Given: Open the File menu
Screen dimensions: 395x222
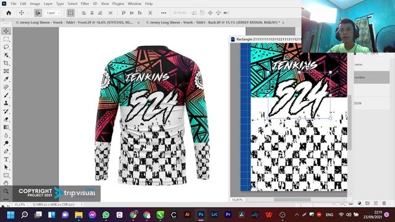Looking at the screenshot, I should click(x=14, y=4).
